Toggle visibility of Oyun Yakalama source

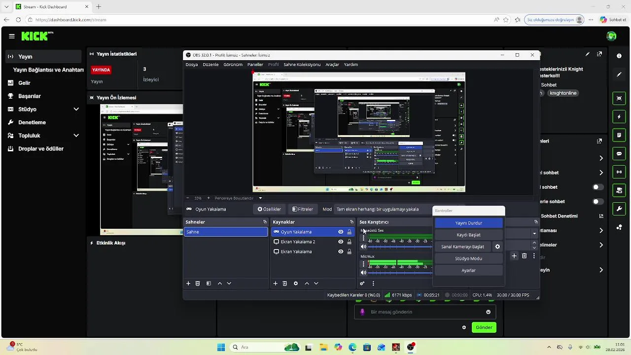(341, 232)
